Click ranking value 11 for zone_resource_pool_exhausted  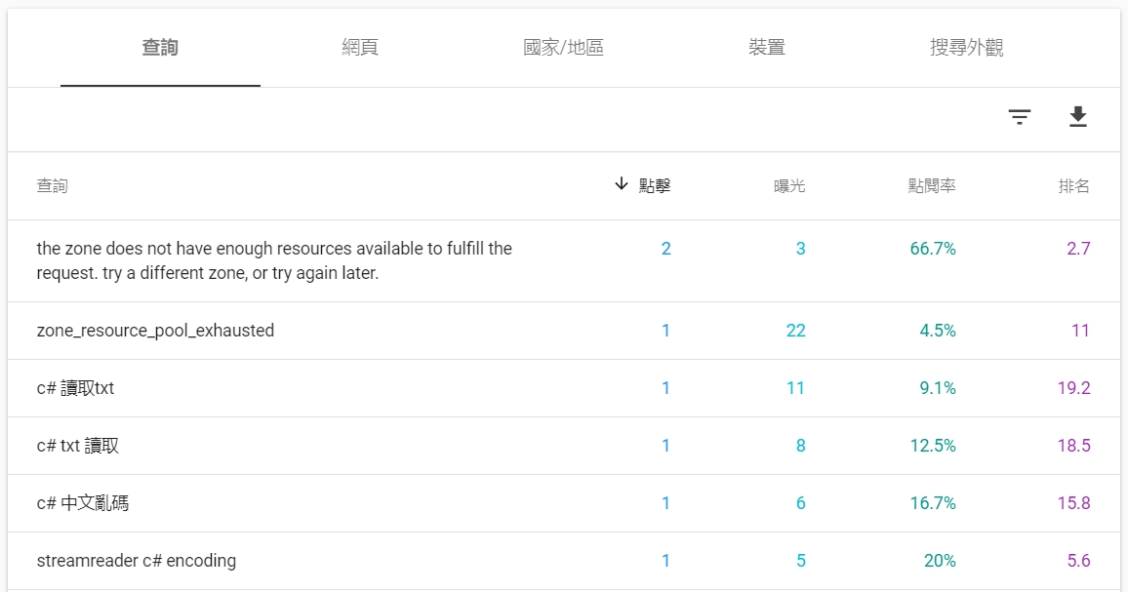click(1080, 331)
